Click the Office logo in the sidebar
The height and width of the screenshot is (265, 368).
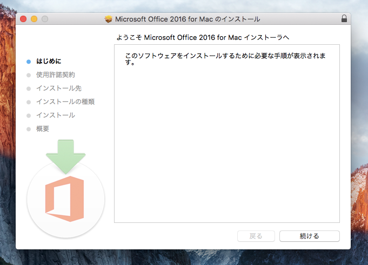64,199
